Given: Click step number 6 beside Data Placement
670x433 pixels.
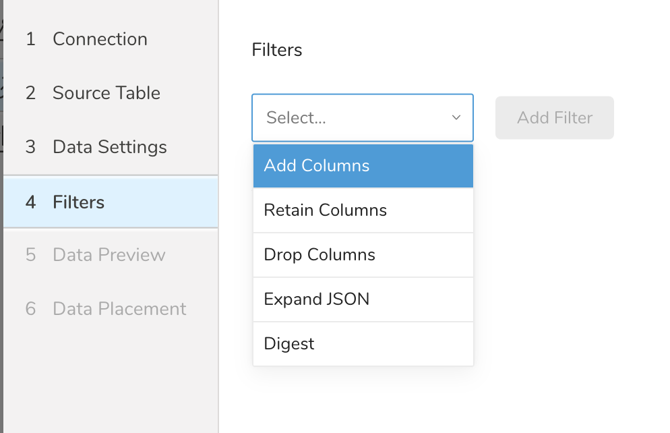Looking at the screenshot, I should (30, 309).
